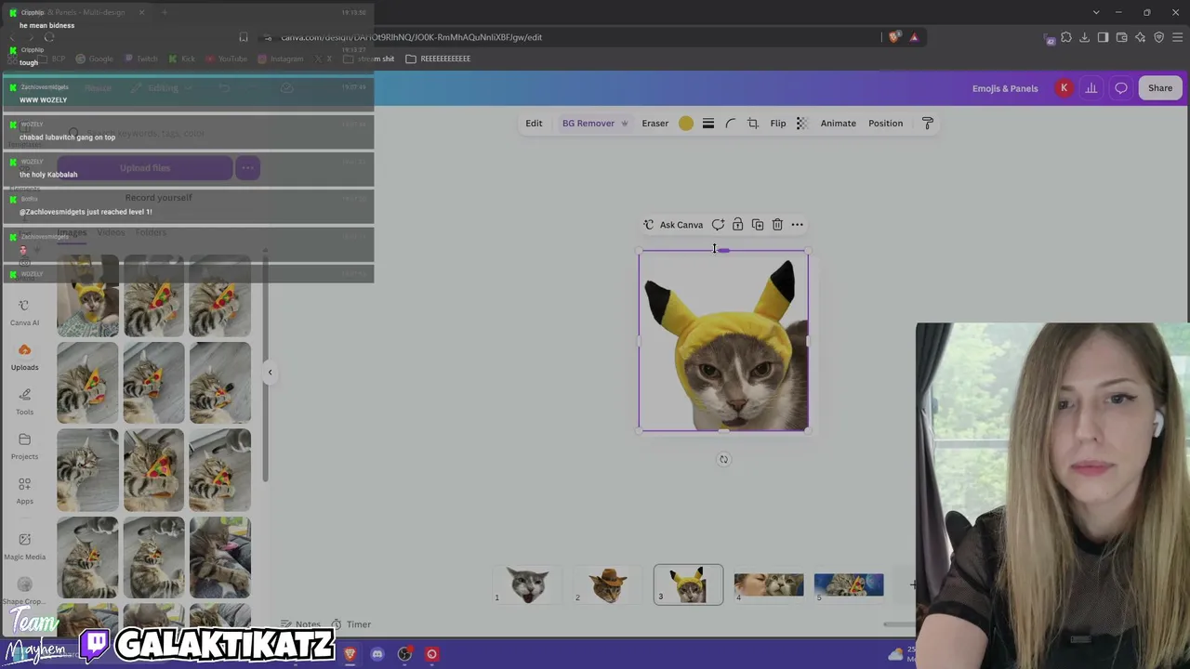Open browser downloads icon

(x=1085, y=37)
